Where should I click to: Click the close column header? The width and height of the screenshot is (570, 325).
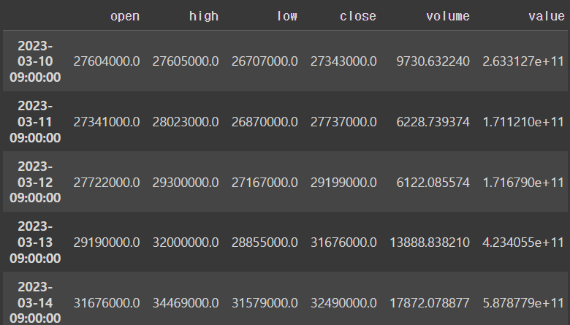coord(357,16)
